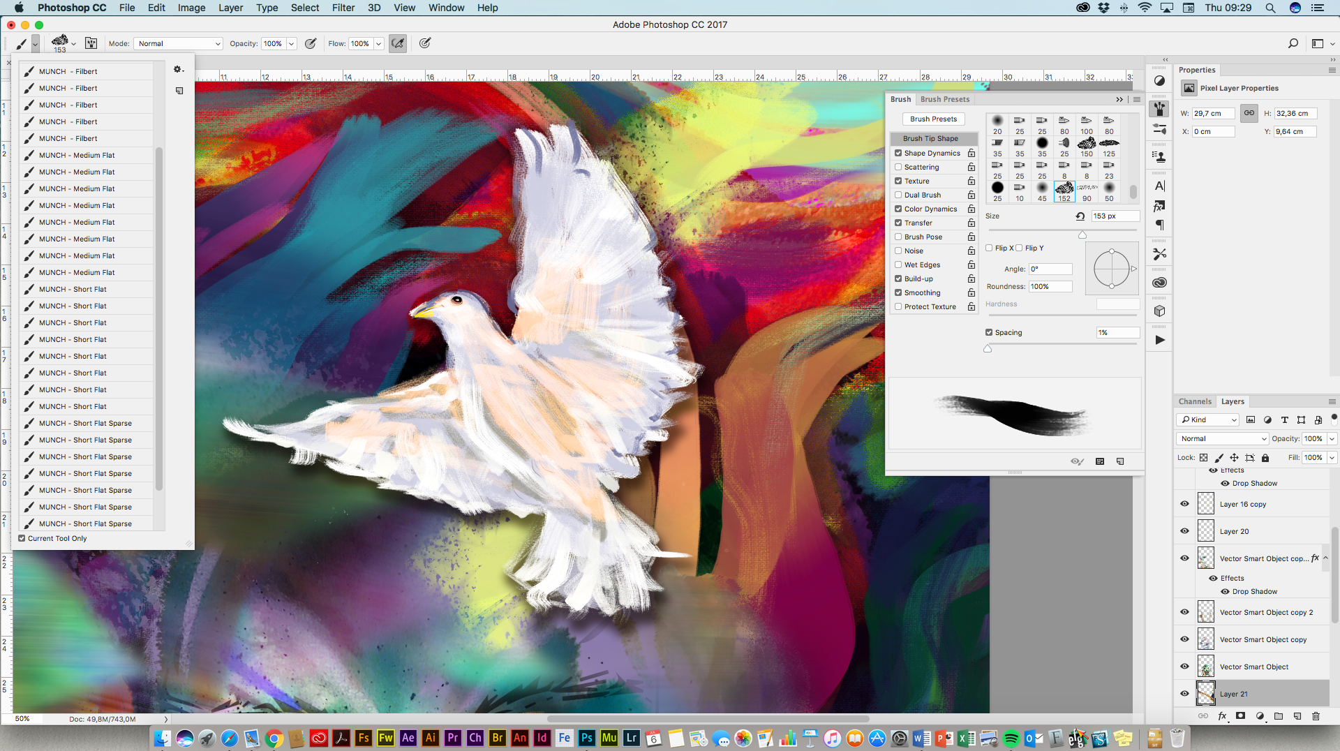This screenshot has width=1340, height=751.
Task: Reset brush size to original icon
Action: tap(1080, 216)
